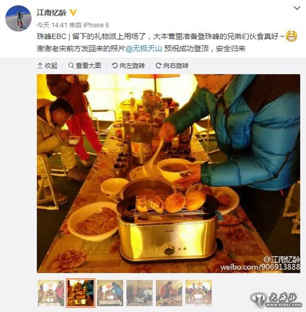Select the fourth photo thumbnail
Screen dimensions: 306x312
click(139, 293)
